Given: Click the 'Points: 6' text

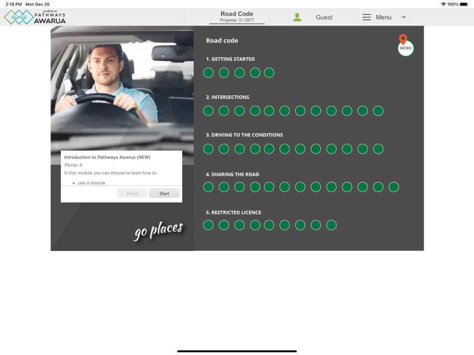Looking at the screenshot, I should pos(73,165).
